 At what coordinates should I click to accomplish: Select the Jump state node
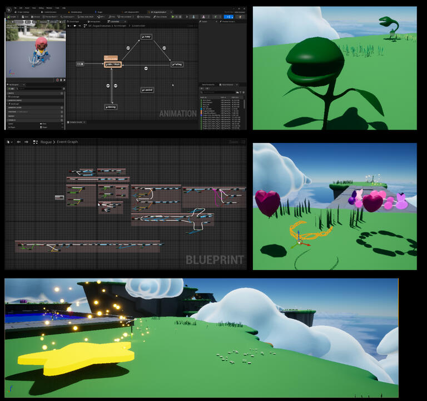[x=146, y=37]
